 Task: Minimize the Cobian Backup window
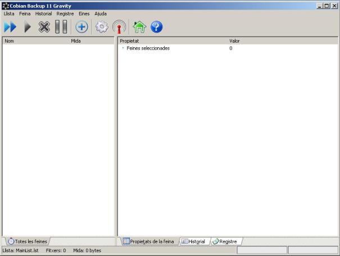pyautogui.click(x=319, y=6)
